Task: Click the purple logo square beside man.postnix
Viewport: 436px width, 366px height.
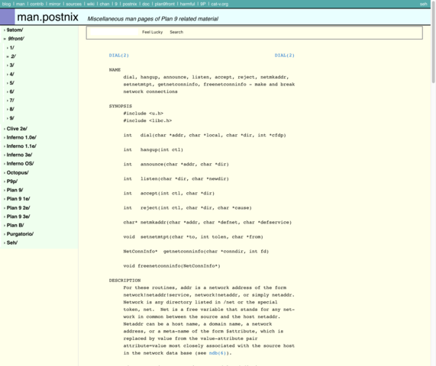Action: [x=7, y=17]
